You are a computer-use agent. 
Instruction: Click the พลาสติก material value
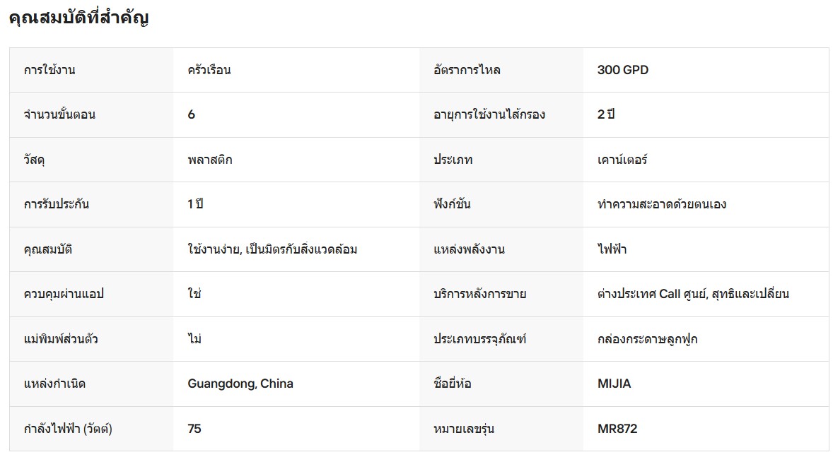point(210,160)
